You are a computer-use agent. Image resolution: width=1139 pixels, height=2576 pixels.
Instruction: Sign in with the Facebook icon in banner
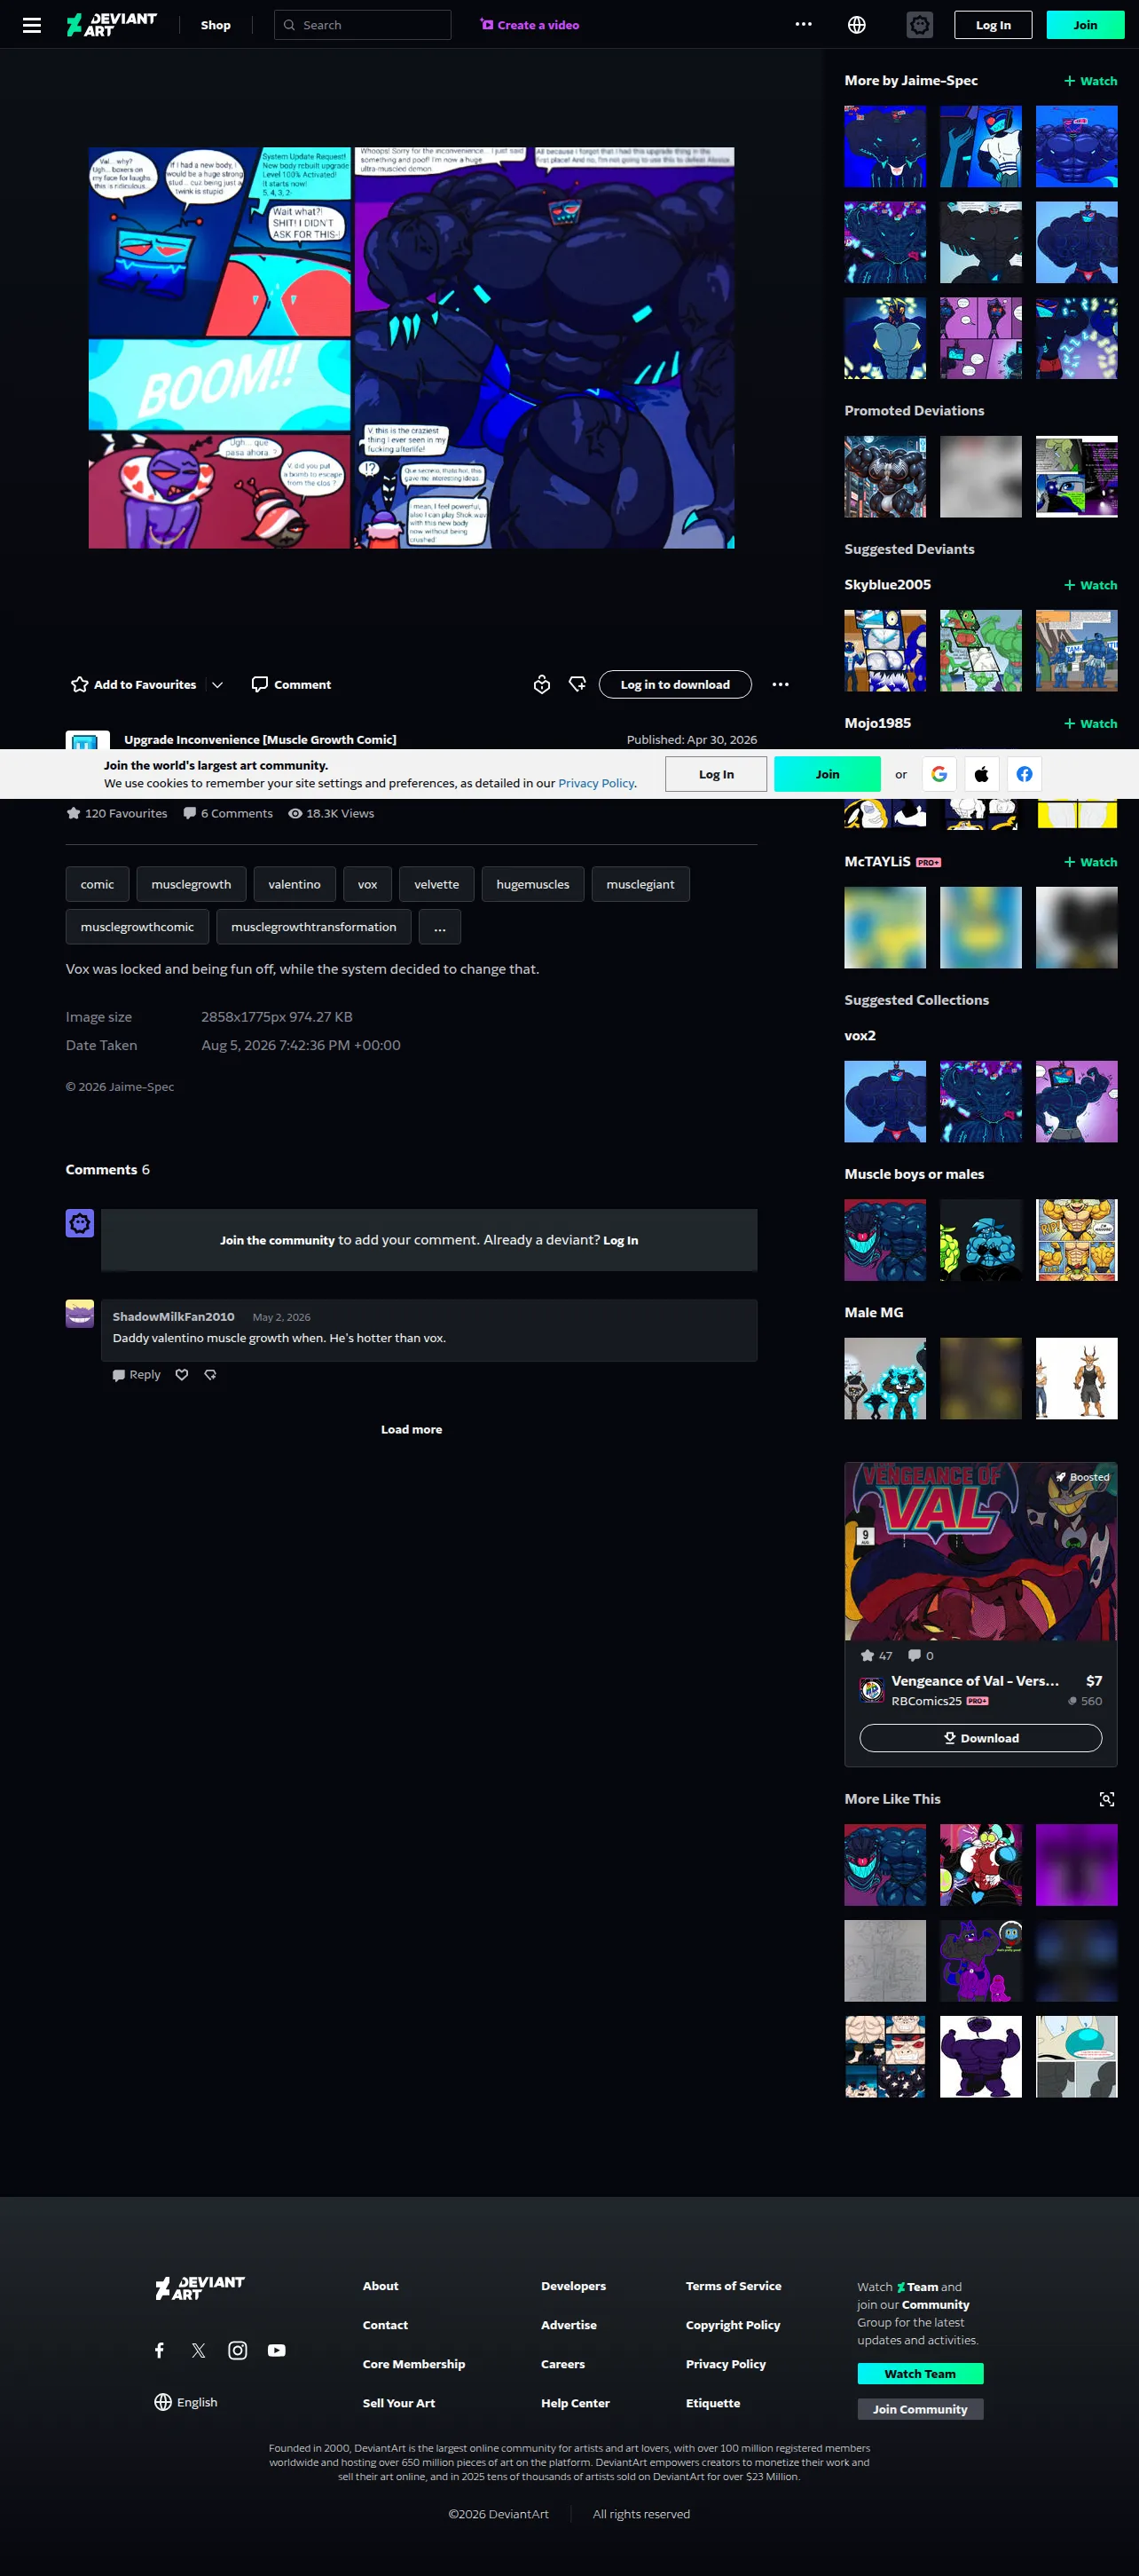coord(1025,774)
